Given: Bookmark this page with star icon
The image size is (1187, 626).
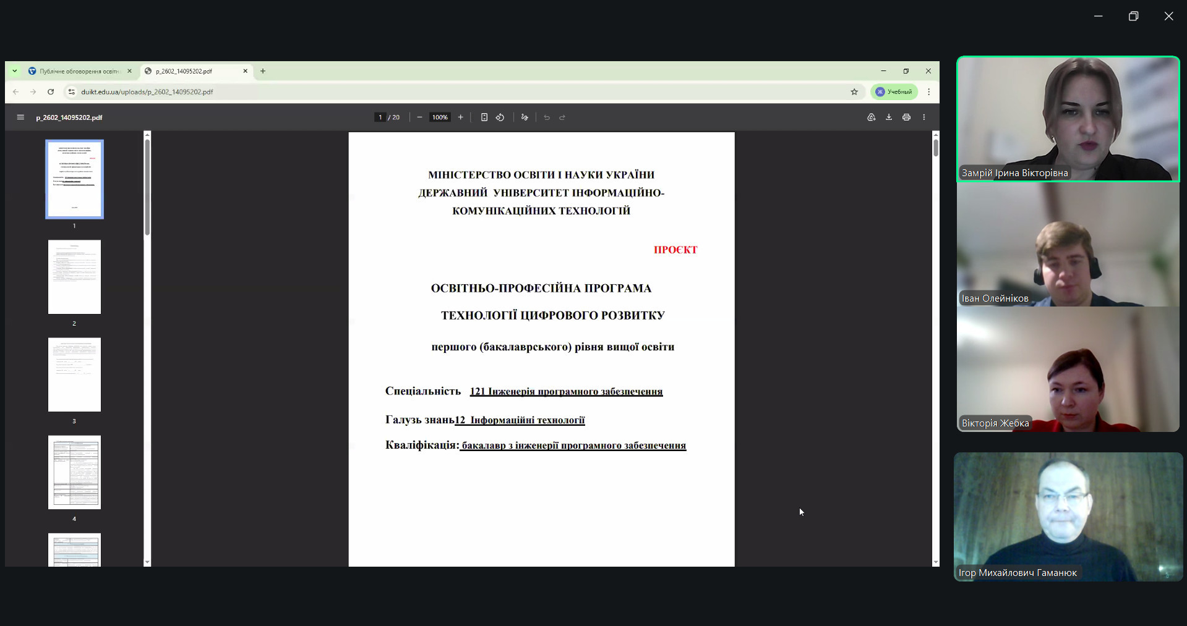Looking at the screenshot, I should pos(854,92).
